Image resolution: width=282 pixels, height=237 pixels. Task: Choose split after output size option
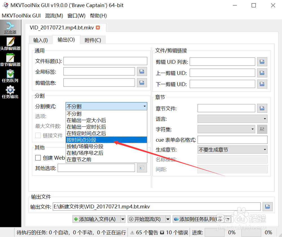pyautogui.click(x=106, y=120)
